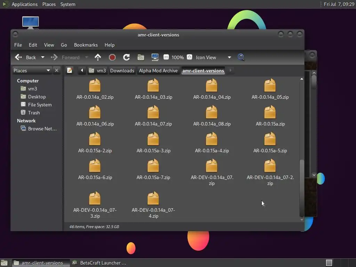Open the Bookmarks menu

coord(86,45)
